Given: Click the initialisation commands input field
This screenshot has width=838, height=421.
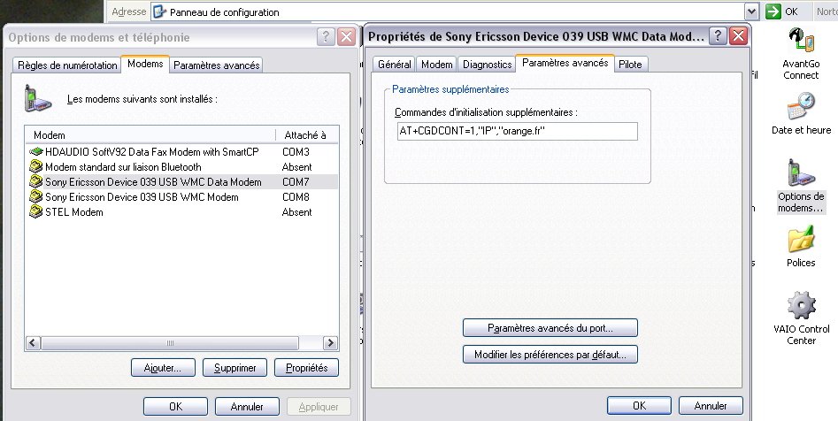Looking at the screenshot, I should [x=517, y=132].
